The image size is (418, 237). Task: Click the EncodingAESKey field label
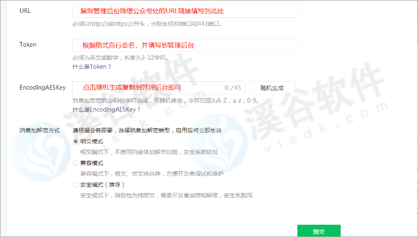pyautogui.click(x=42, y=88)
